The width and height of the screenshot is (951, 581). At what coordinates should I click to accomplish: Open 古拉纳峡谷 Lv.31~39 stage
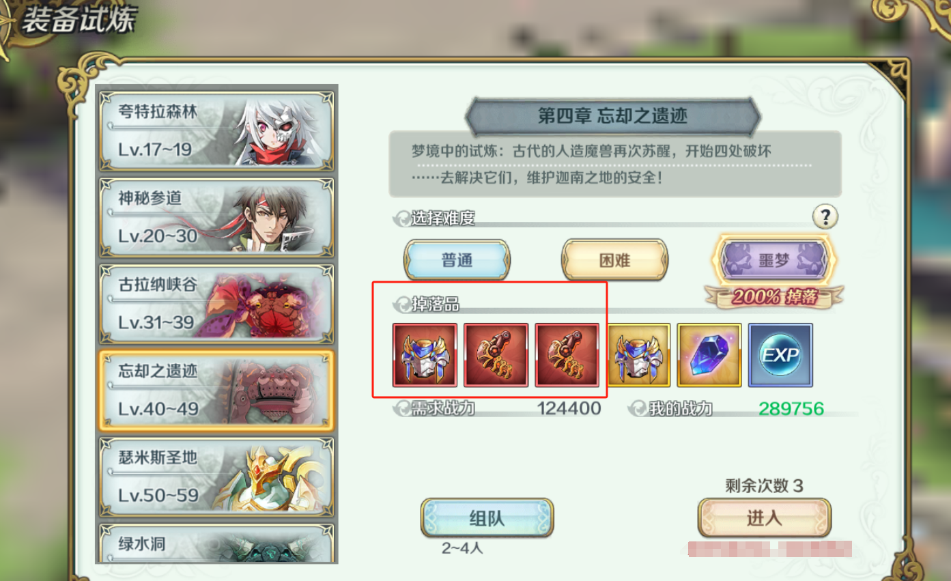(x=216, y=304)
